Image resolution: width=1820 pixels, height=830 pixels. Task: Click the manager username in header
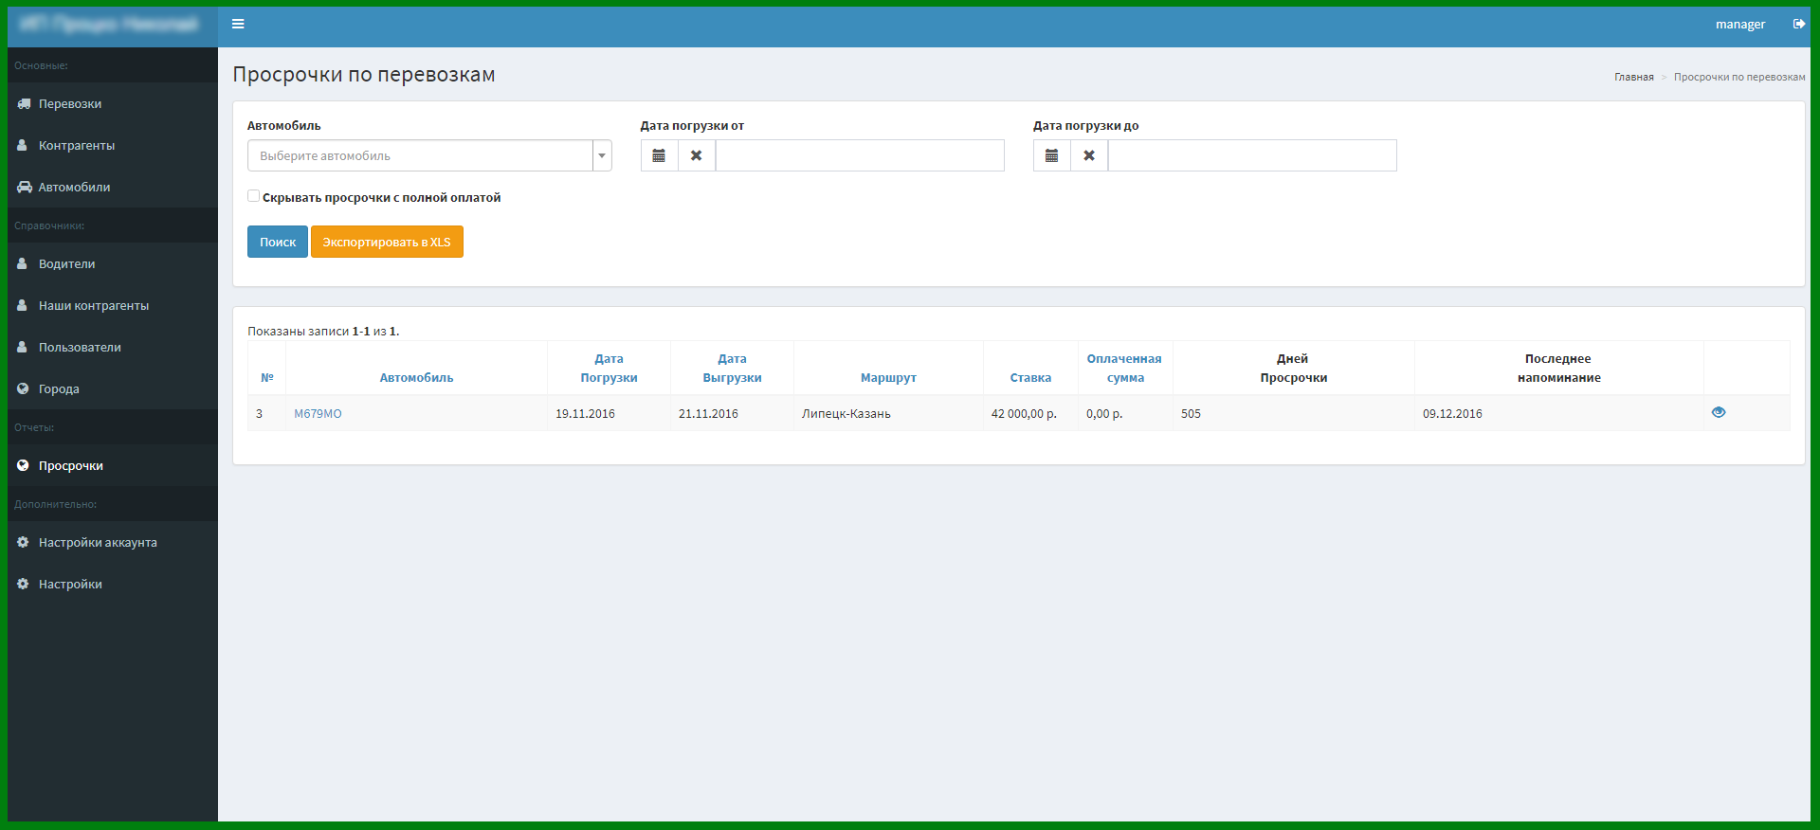[1739, 24]
